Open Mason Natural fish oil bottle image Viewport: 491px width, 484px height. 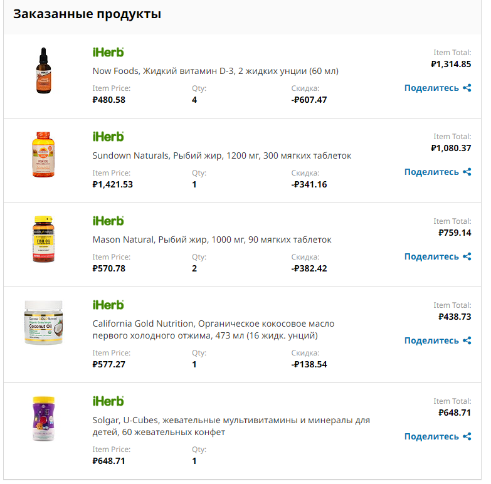pyautogui.click(x=43, y=239)
